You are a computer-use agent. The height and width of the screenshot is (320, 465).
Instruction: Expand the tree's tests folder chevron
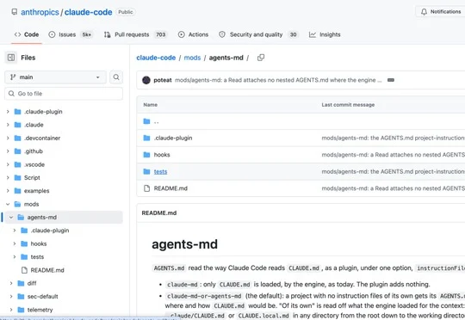click(15, 257)
